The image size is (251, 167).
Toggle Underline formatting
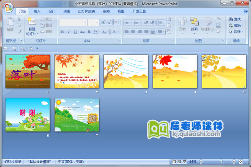pos(75,32)
